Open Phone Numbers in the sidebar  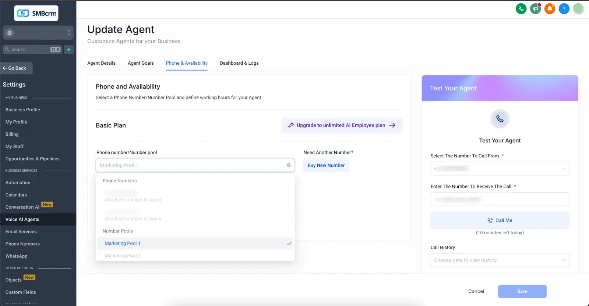pos(22,244)
